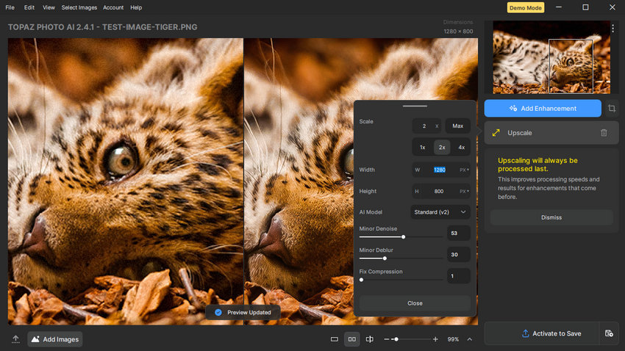Click the scale factor input field
This screenshot has height=351, width=625.
click(426, 126)
